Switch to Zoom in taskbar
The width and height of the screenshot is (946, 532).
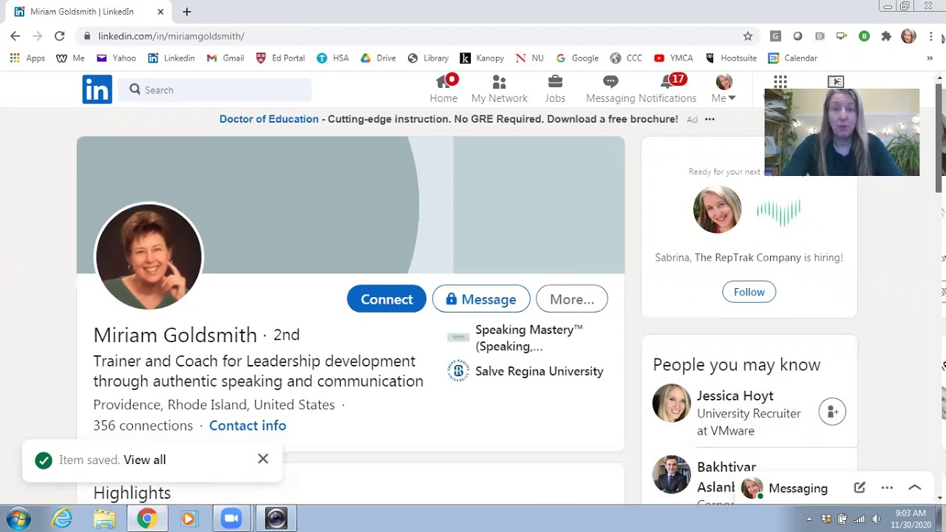tap(231, 519)
